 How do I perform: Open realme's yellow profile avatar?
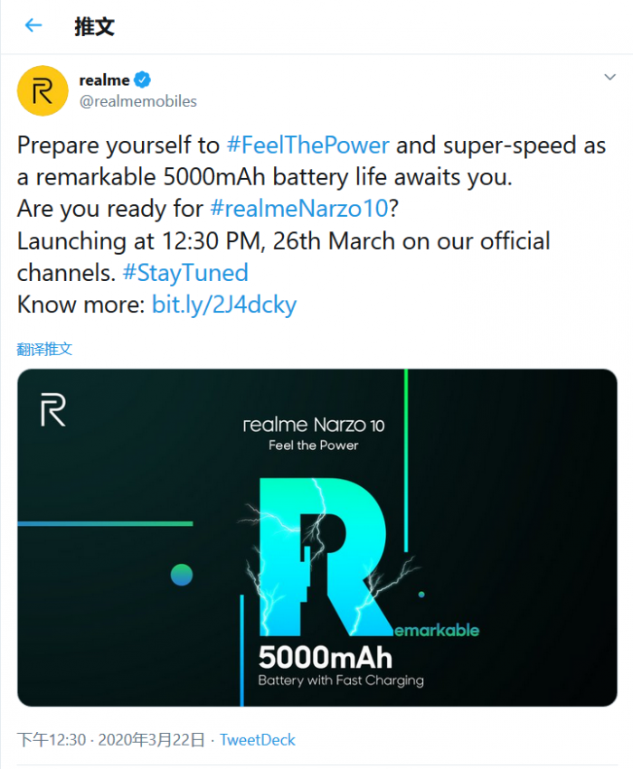[x=43, y=90]
